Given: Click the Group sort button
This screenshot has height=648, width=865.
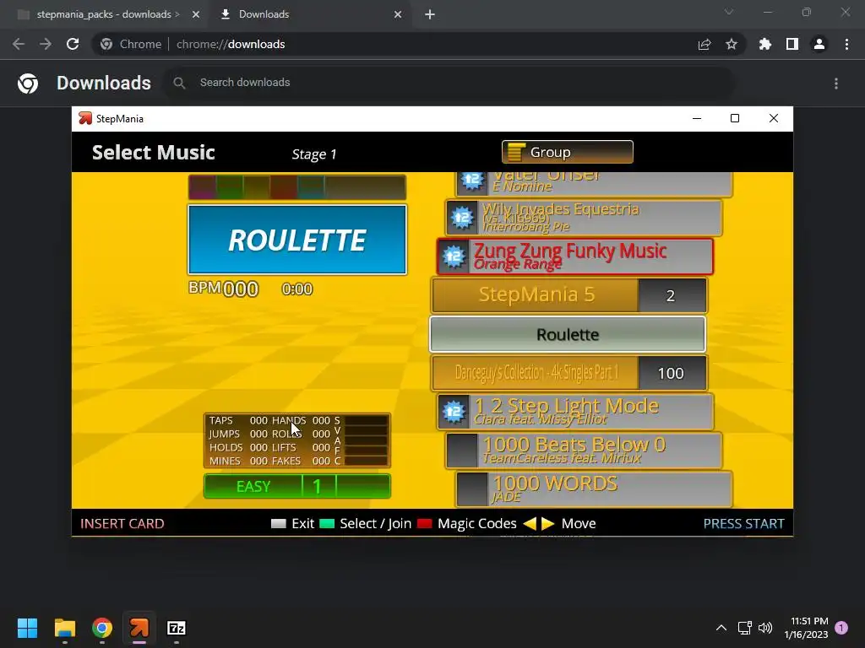Looking at the screenshot, I should [567, 152].
